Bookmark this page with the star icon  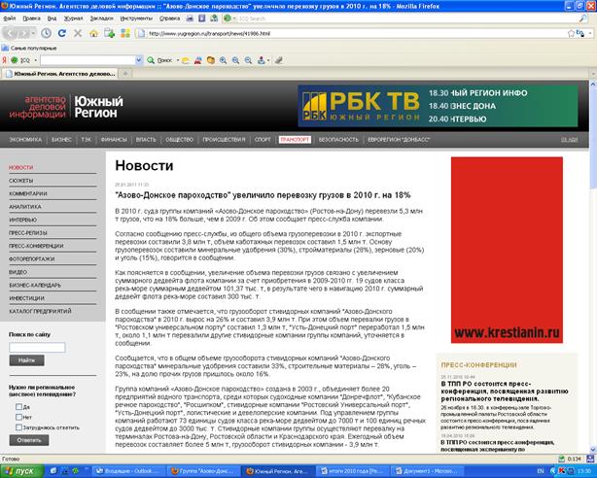pyautogui.click(x=571, y=33)
